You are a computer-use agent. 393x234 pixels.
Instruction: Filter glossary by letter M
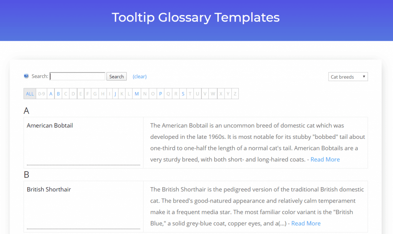(137, 94)
